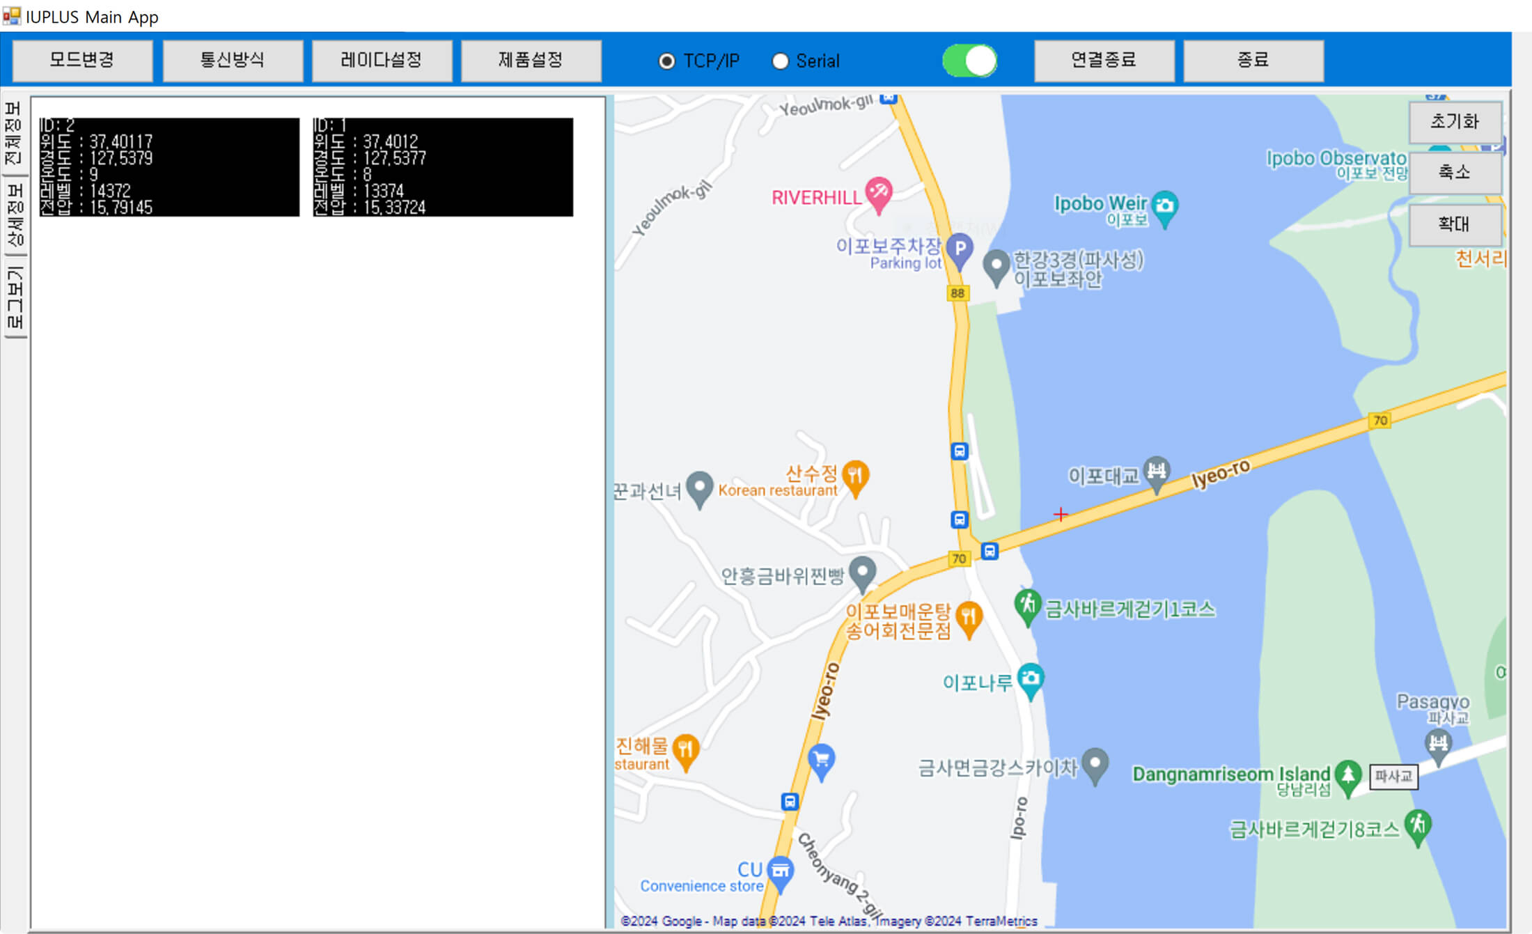Toggle the green connection switch
The image size is (1532, 934).
[x=969, y=61]
